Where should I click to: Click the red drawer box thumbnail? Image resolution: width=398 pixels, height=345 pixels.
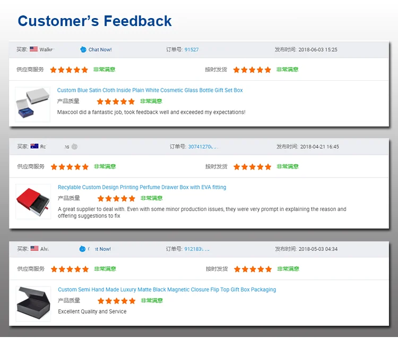coord(33,201)
